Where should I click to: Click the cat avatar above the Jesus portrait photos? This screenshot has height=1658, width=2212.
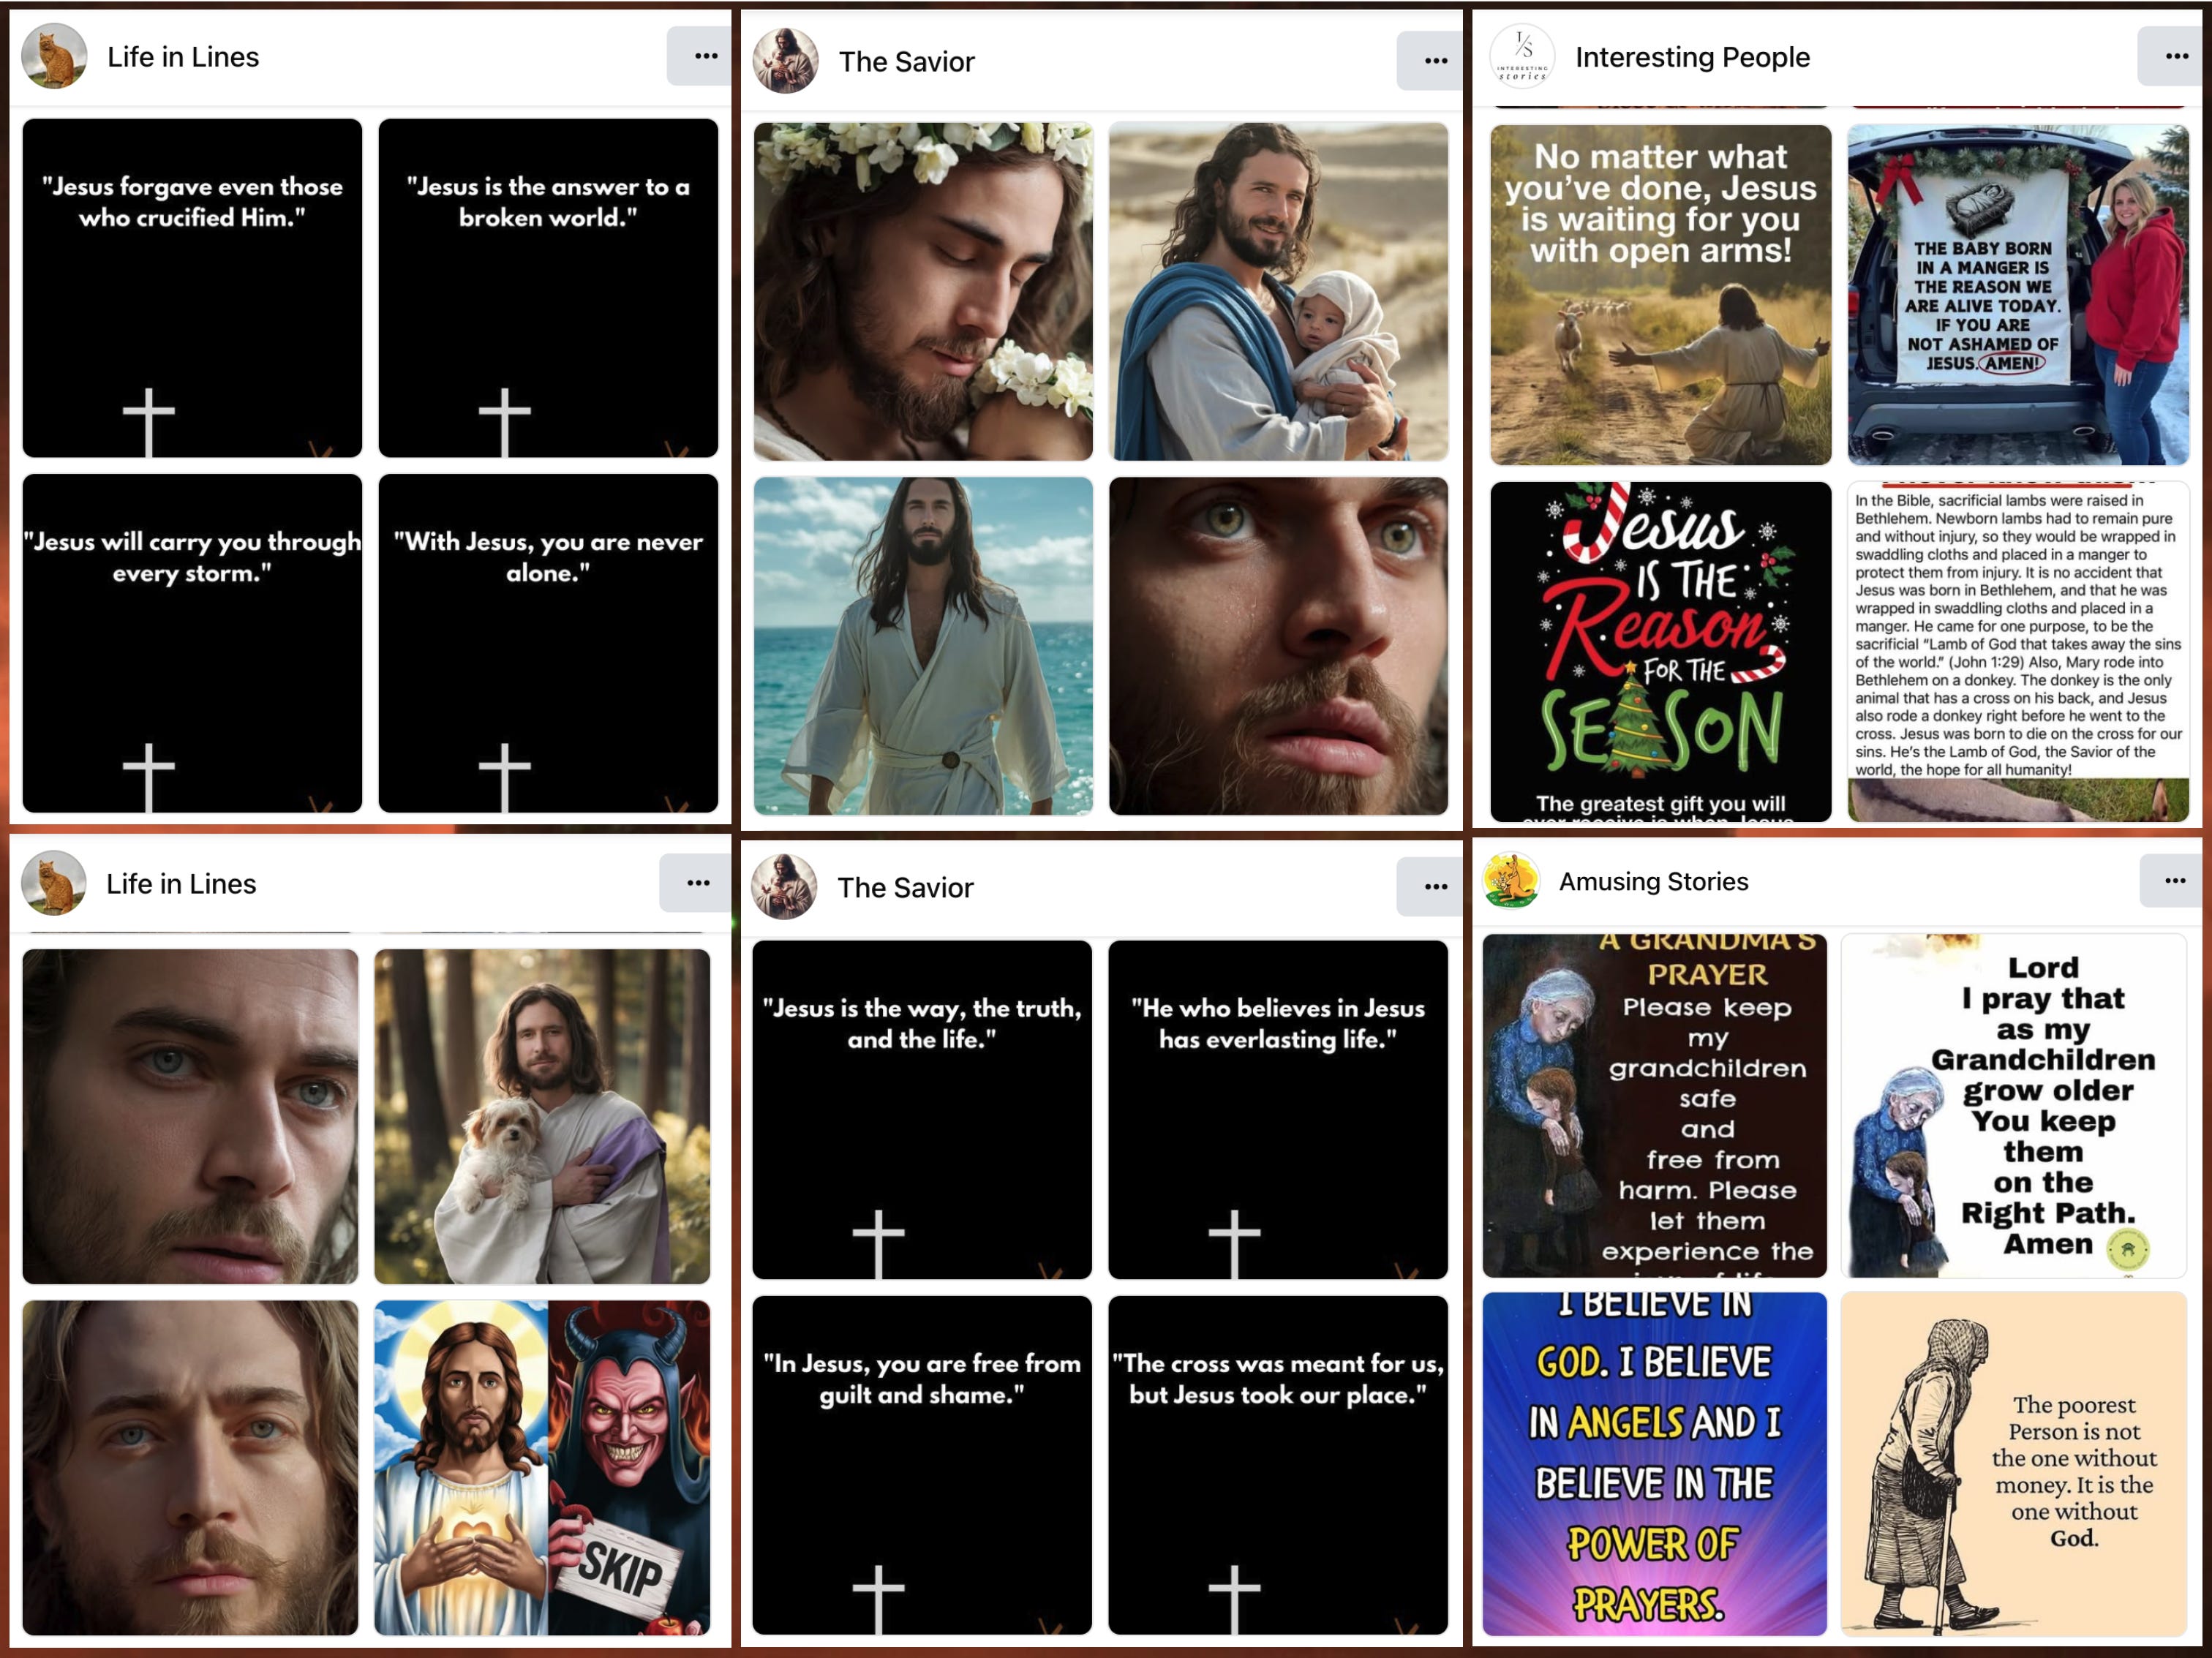[54, 883]
